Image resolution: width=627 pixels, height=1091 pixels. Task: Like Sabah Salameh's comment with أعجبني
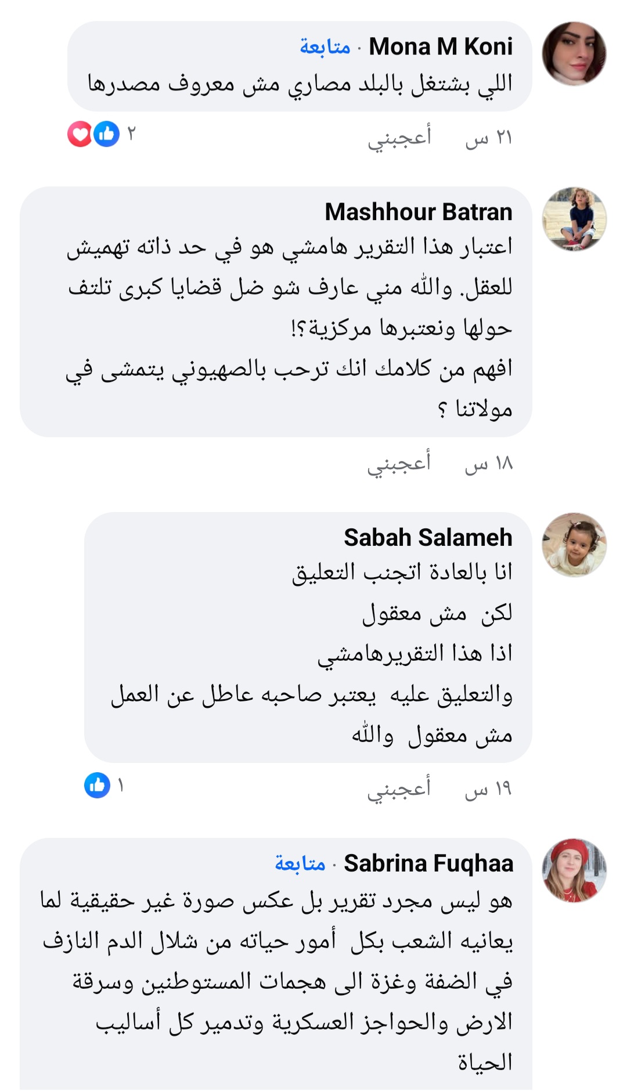click(399, 789)
